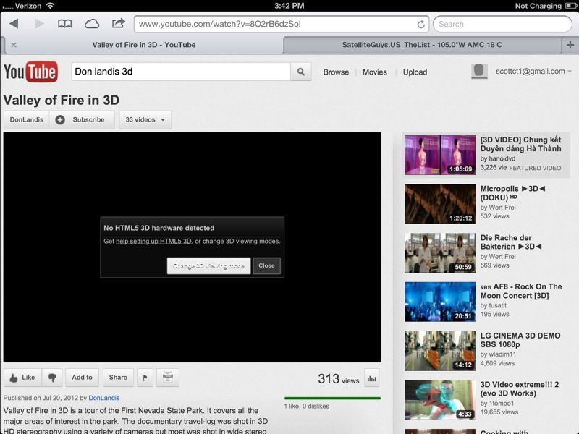The height and width of the screenshot is (434, 579).
Task: Tap the Safari URL address bar
Action: [x=282, y=25]
